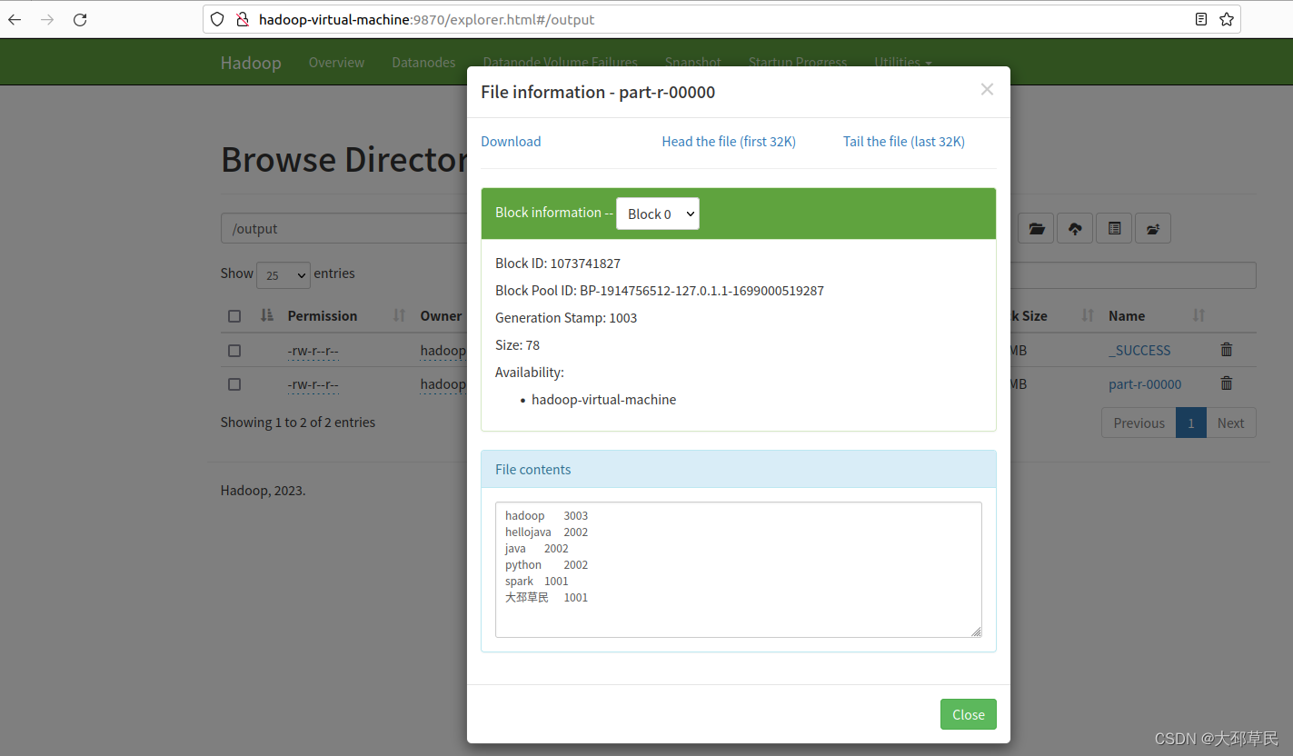Screen dimensions: 1293x756
Task: Click the sort icon next to select-all checkbox
Action: point(266,315)
